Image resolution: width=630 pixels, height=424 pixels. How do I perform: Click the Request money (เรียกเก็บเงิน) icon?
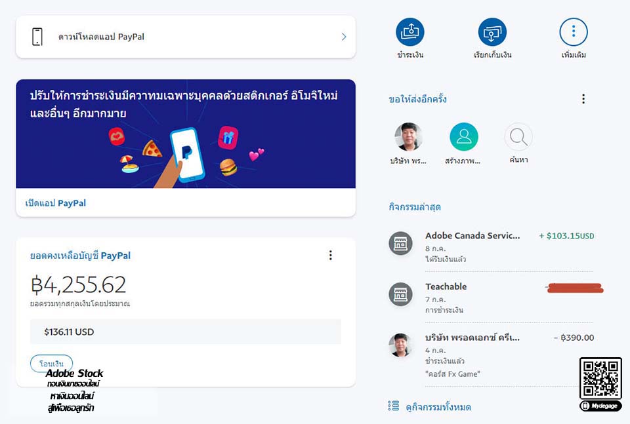tap(492, 31)
